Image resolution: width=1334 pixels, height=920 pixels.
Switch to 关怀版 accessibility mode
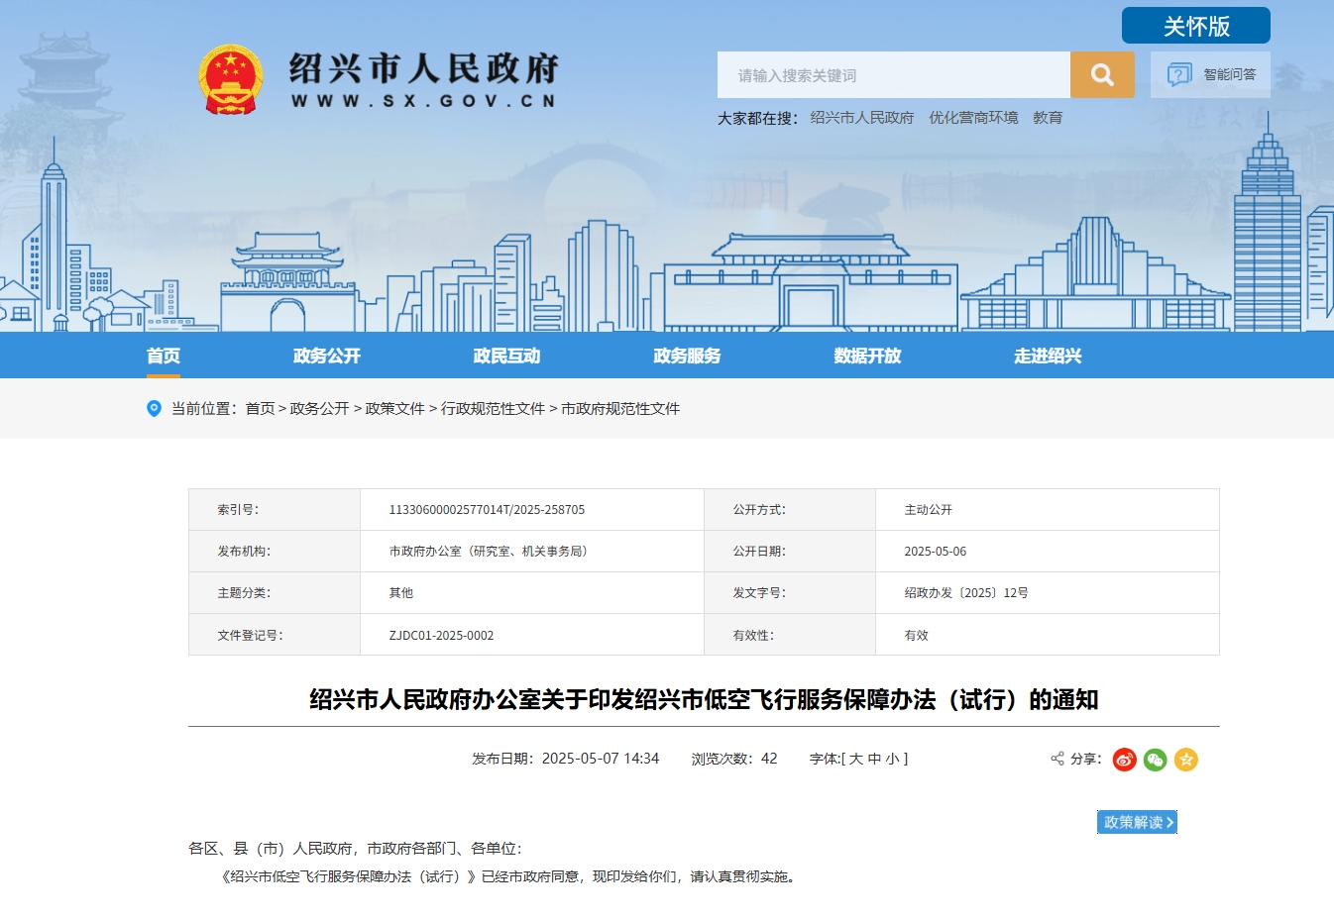coord(1195,27)
